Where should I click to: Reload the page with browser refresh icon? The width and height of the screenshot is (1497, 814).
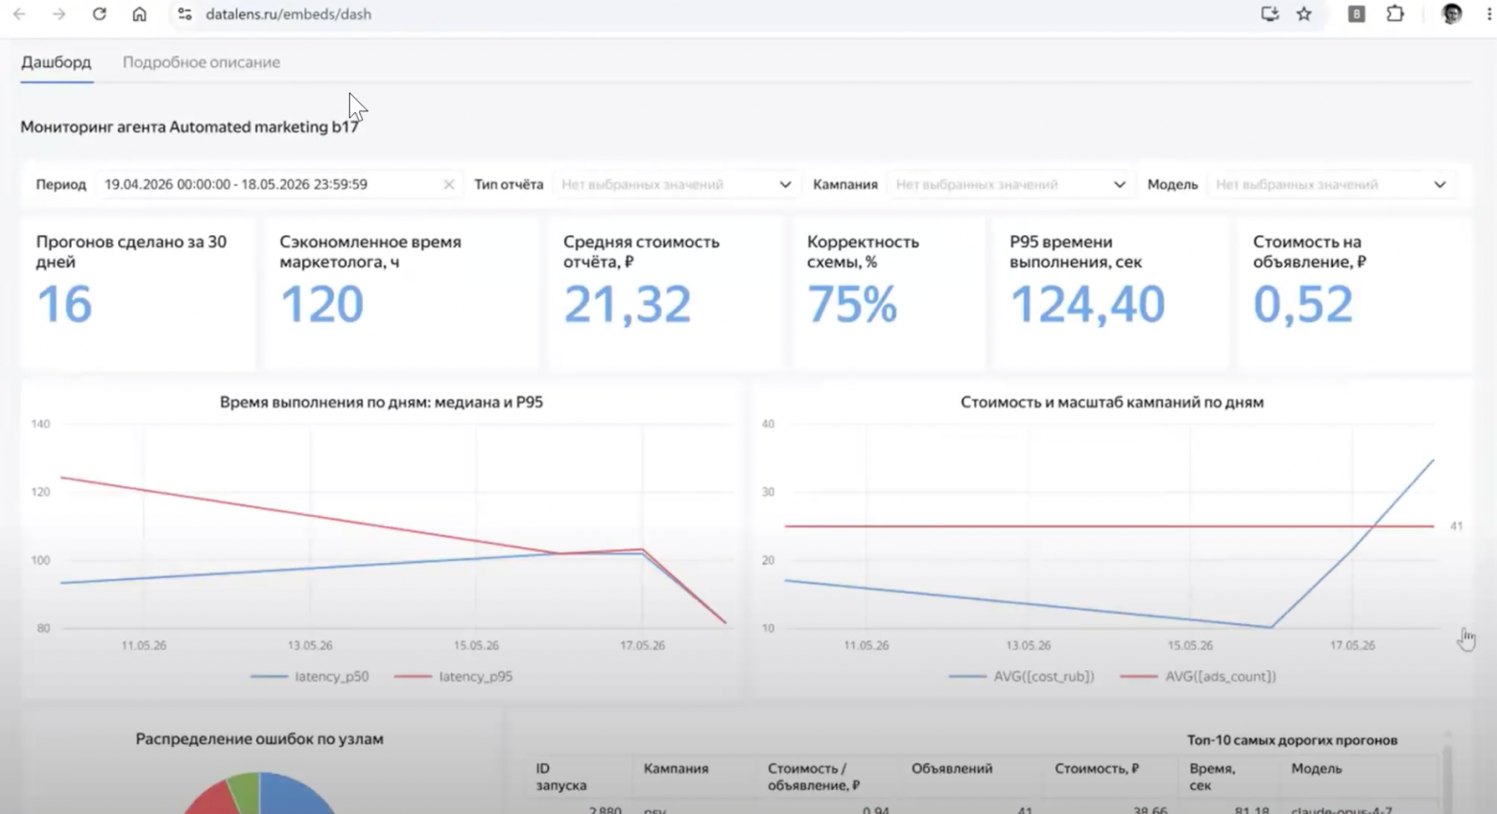click(99, 14)
